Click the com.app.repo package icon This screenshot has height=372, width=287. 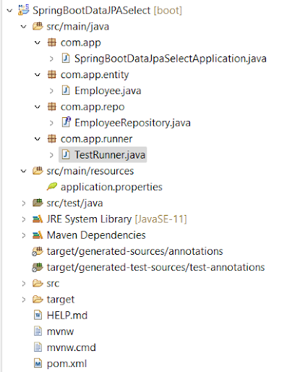52,106
